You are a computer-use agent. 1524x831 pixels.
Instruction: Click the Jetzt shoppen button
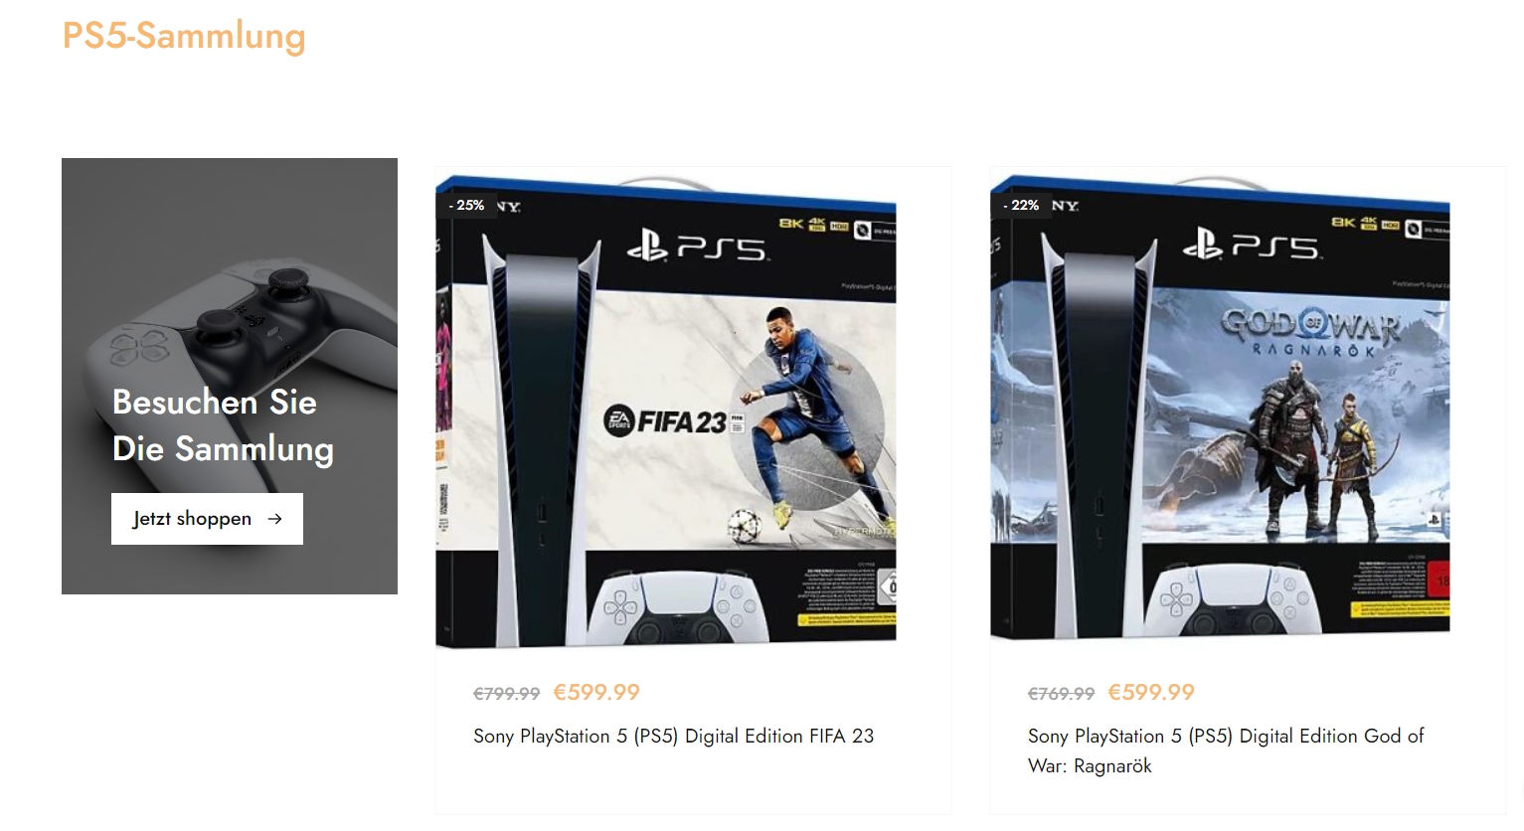[207, 519]
